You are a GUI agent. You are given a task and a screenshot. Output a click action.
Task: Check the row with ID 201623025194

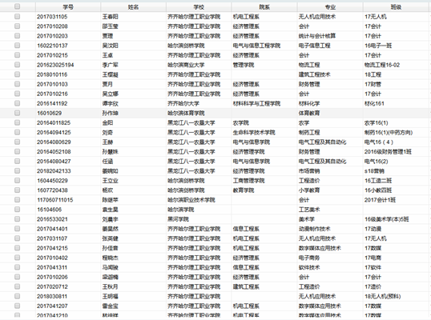click(17, 65)
